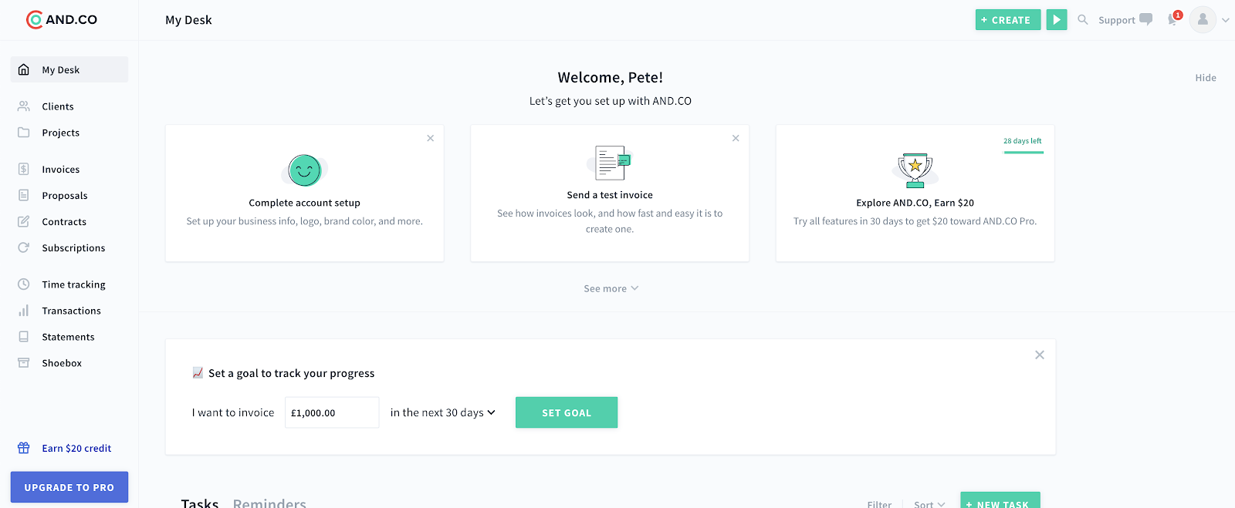
Task: Click the 28 days left progress bar
Action: click(1024, 152)
